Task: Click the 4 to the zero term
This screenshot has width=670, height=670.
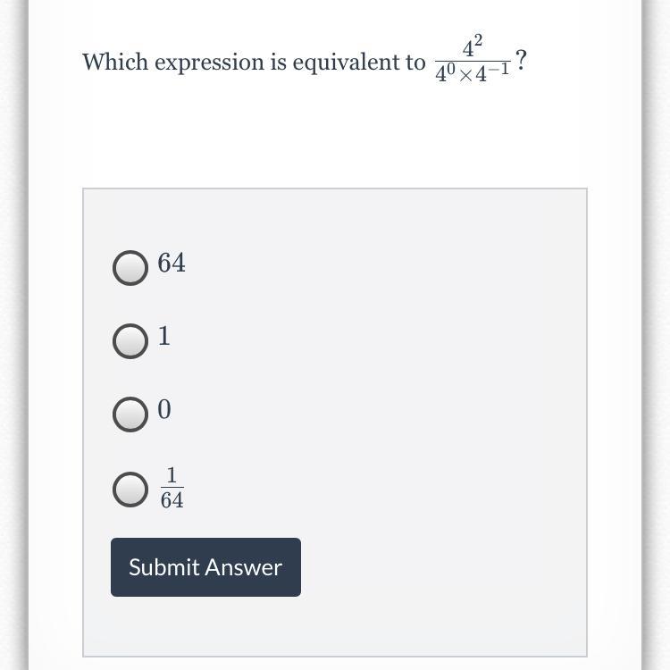Action: coord(443,73)
